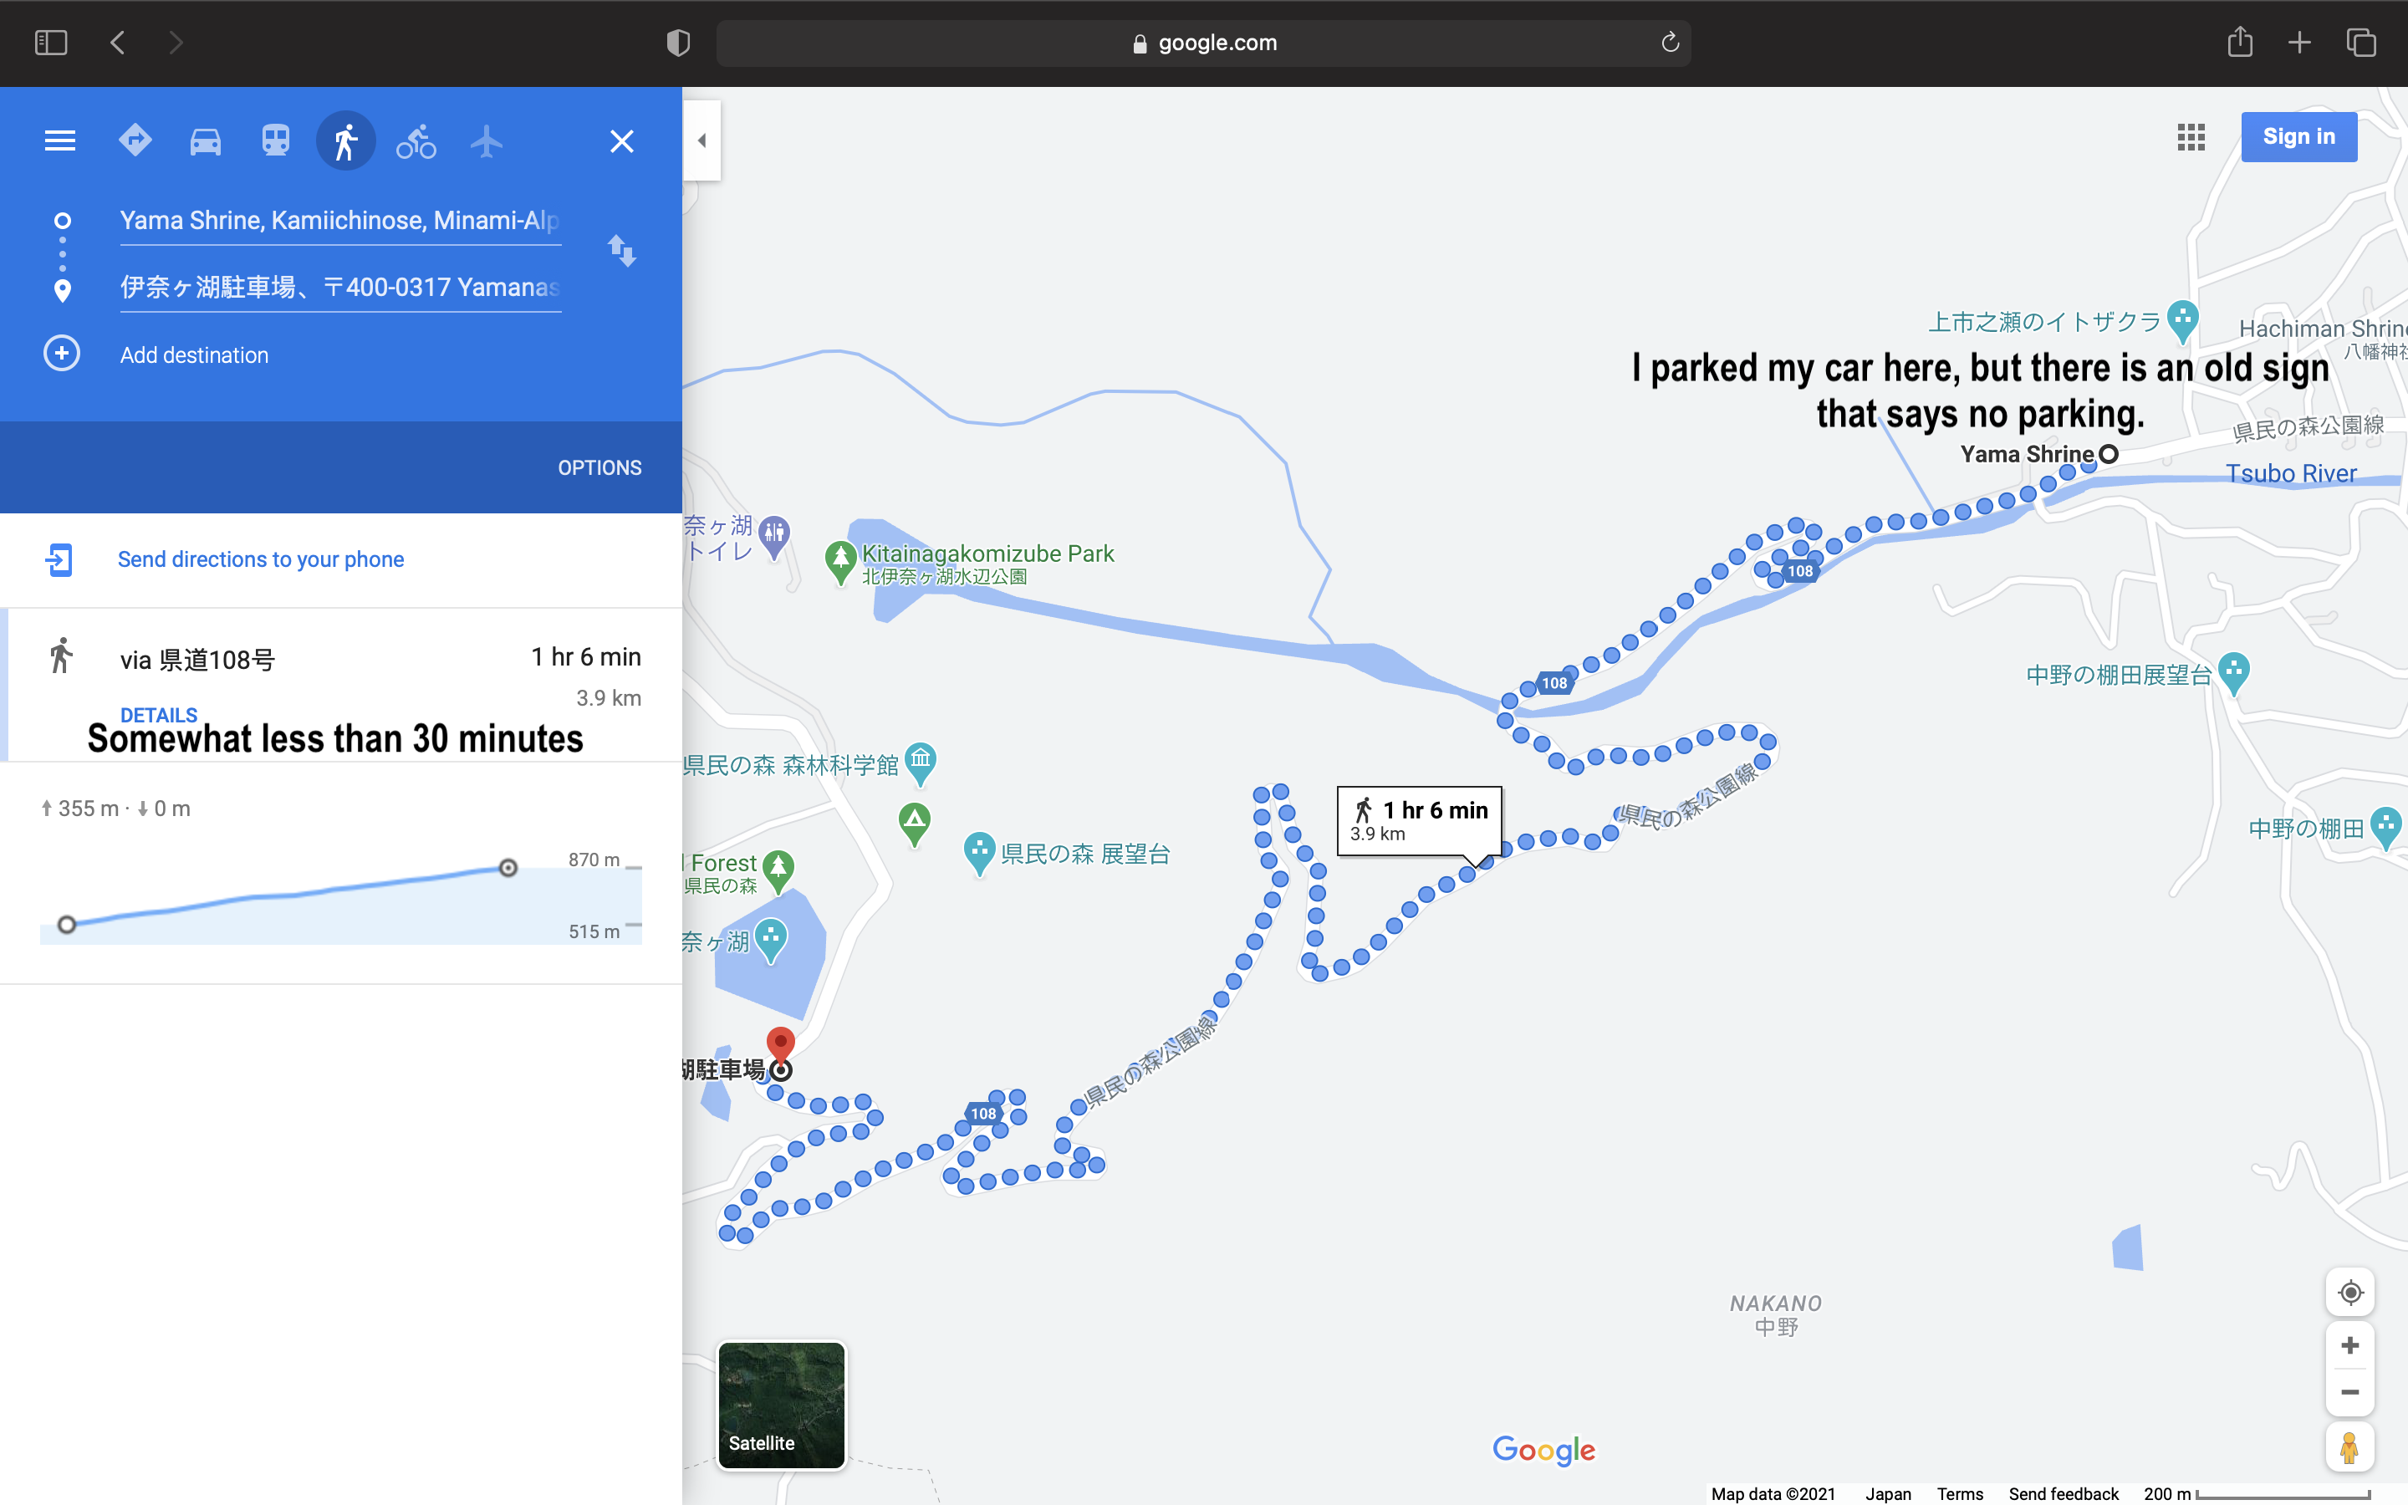Viewport: 2408px width, 1505px height.
Task: Open the main hamburger menu
Action: (x=59, y=141)
